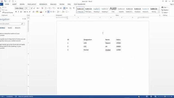The height and width of the screenshot is (98, 174).
Task: Open the Navigation pane task options arrow
Action: coord(23,19)
